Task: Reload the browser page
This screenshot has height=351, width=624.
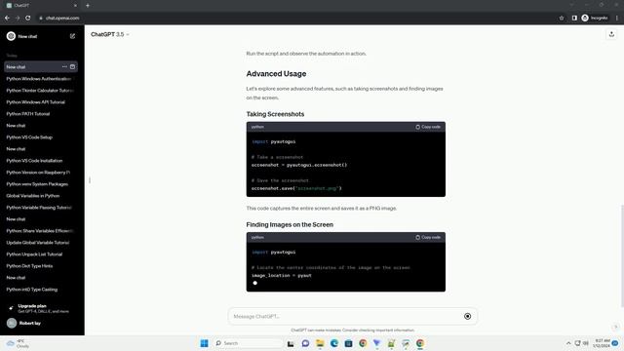Action: [x=28, y=18]
